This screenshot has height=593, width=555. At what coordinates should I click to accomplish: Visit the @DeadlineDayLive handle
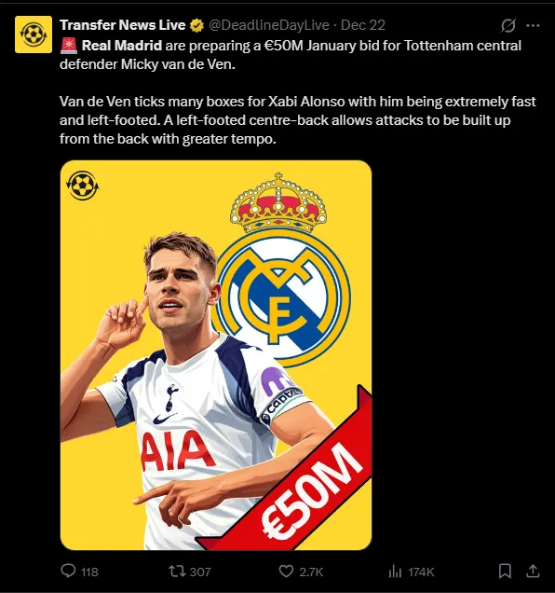(269, 25)
